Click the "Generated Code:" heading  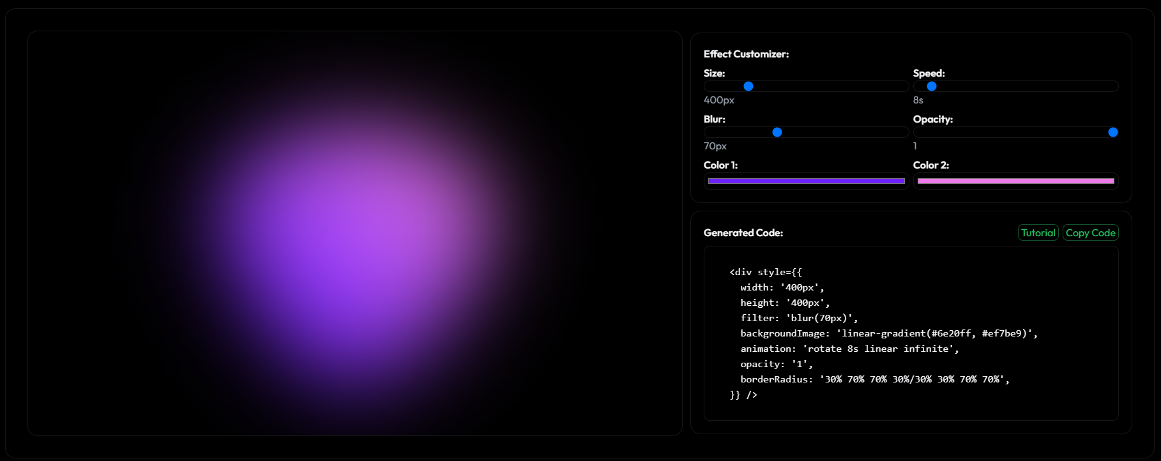743,233
